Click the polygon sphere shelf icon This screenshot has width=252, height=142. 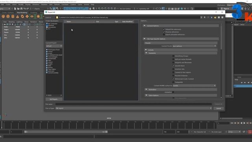point(3,17)
